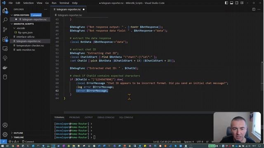Split the editor to the right
The image size is (264, 148).
pos(254,9)
